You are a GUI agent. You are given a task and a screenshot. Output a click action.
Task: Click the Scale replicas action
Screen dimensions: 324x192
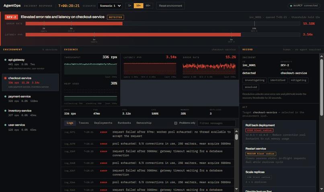(x=279, y=177)
